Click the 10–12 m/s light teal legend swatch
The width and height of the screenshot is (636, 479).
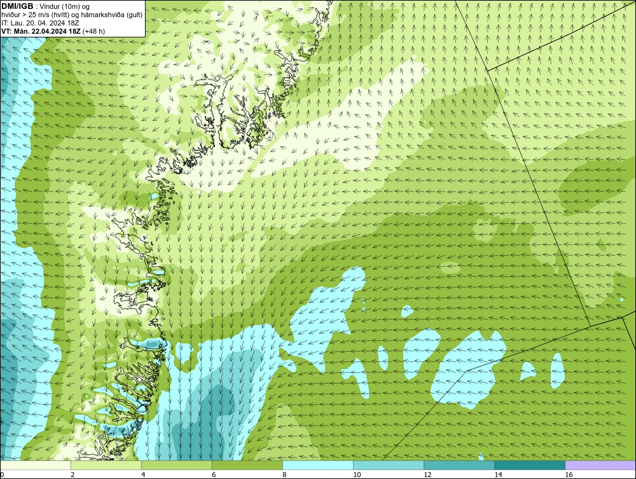(389, 465)
